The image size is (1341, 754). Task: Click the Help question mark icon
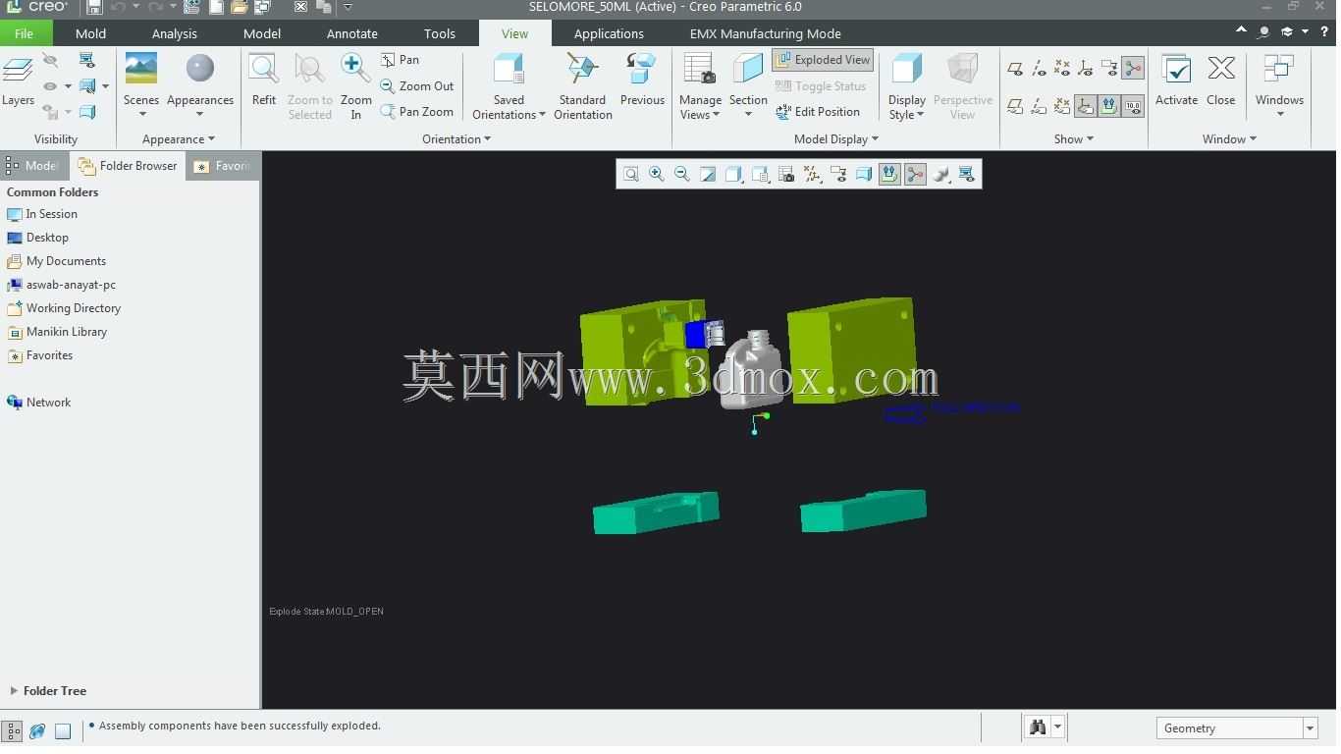pos(1323,32)
